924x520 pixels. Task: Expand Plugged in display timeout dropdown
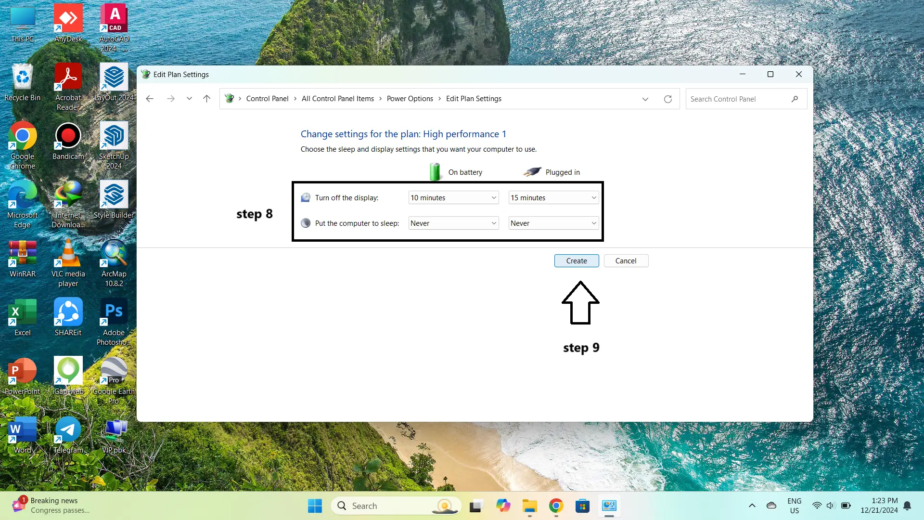(553, 198)
